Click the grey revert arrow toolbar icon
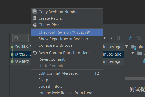 139,38
